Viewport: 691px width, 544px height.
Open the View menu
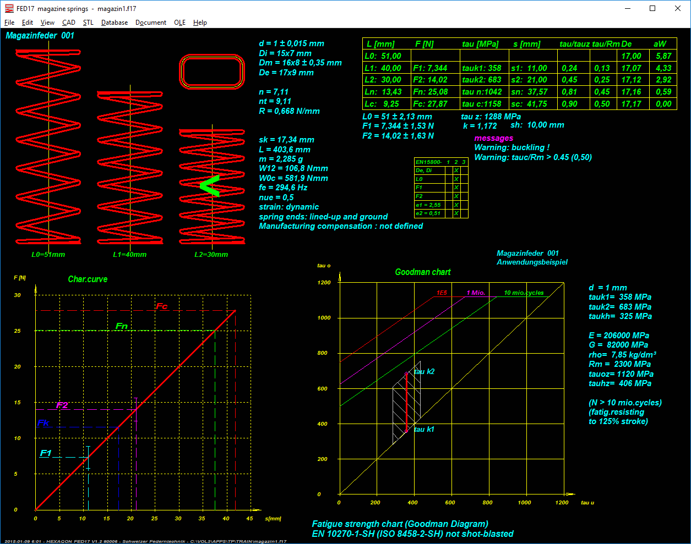pos(47,23)
